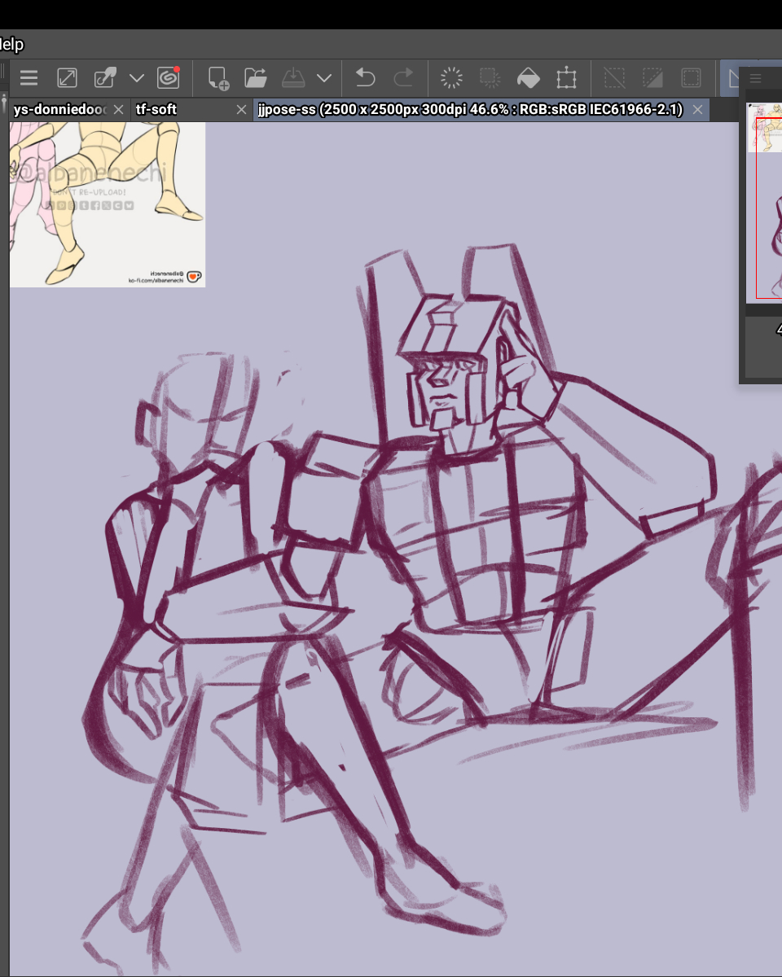Open the main hamburger menu in the command bar
782x977 pixels.
[29, 78]
